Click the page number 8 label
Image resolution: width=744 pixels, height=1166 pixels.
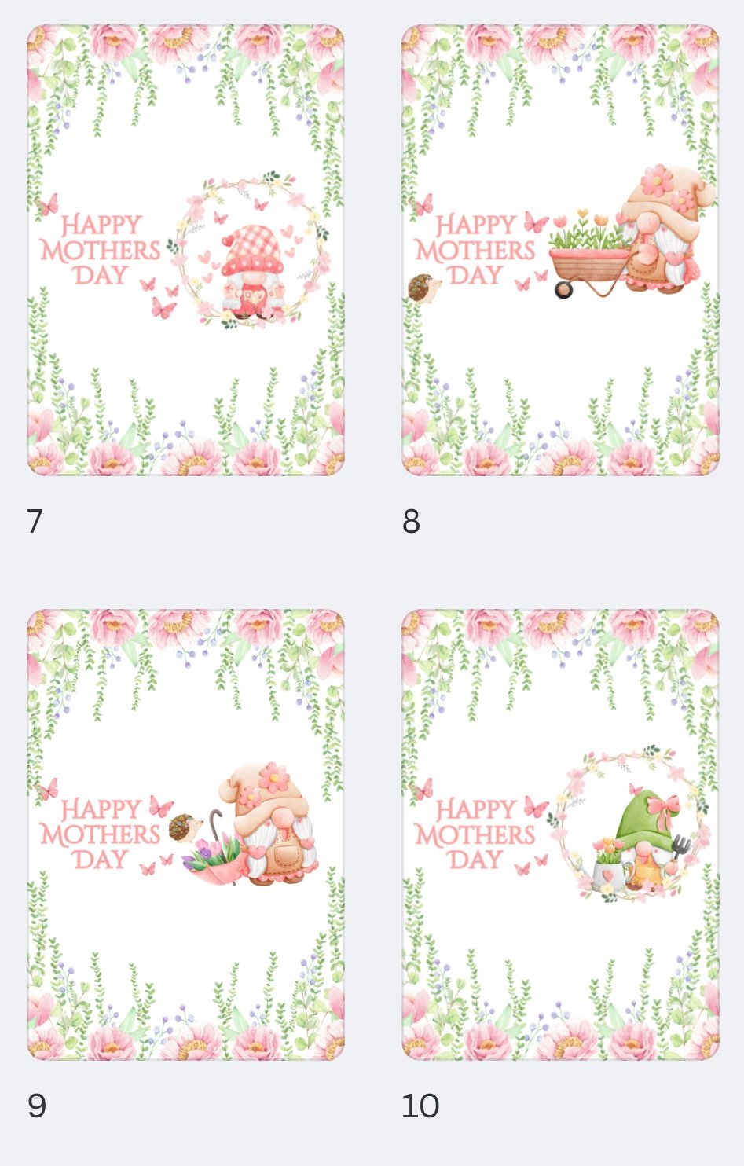pos(411,522)
